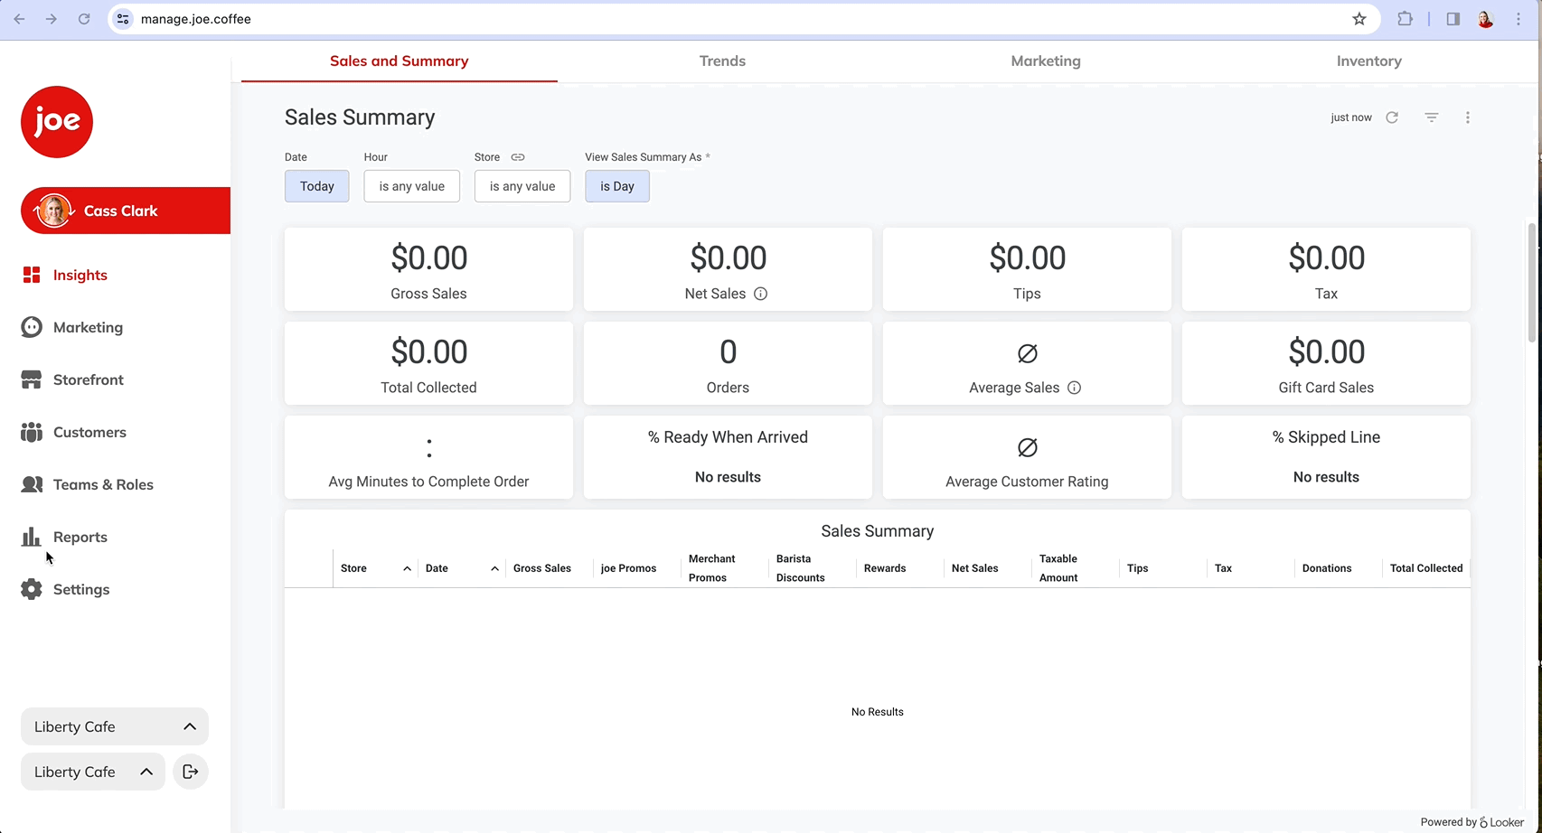Viewport: 1542px width, 833px height.
Task: Bookmark this page with the star
Action: 1359,19
